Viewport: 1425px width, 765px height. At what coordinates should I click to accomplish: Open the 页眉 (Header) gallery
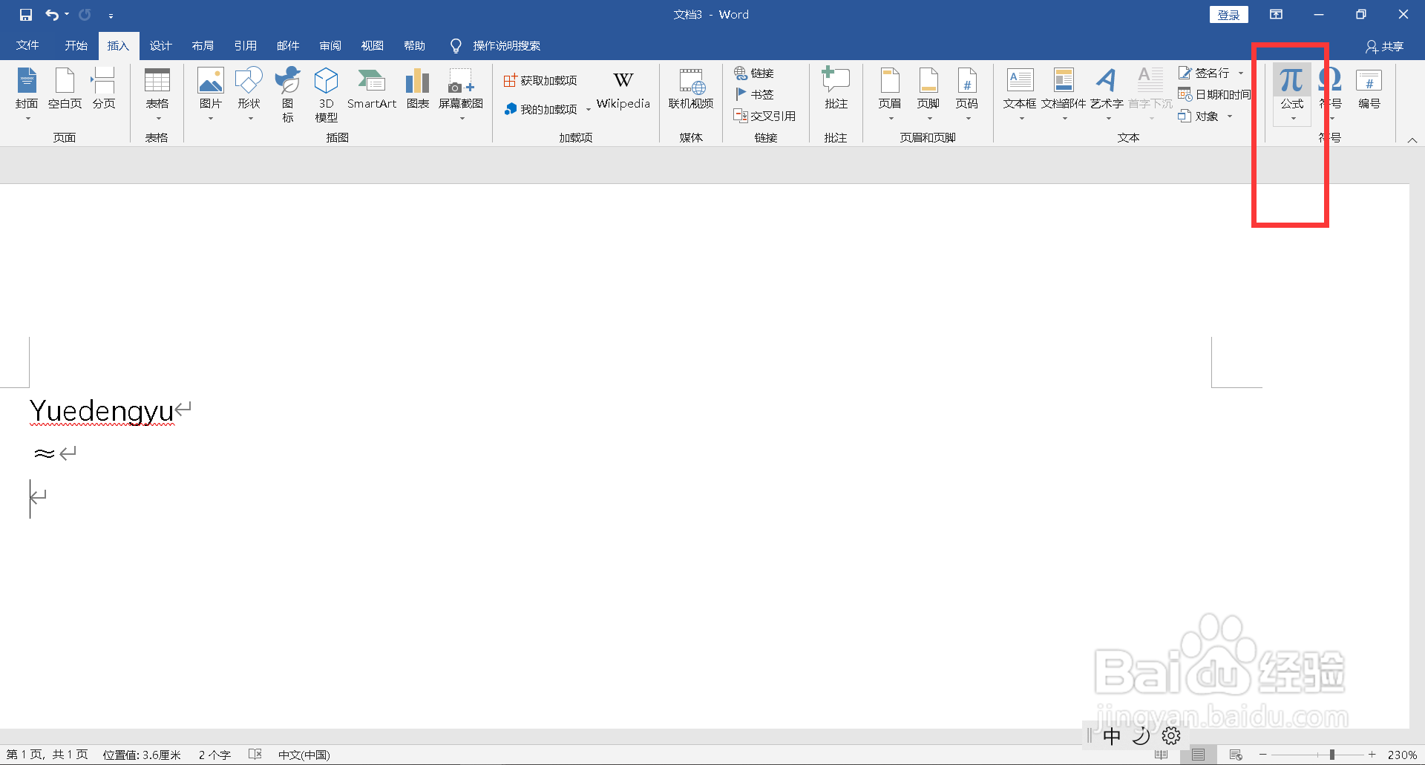(890, 94)
